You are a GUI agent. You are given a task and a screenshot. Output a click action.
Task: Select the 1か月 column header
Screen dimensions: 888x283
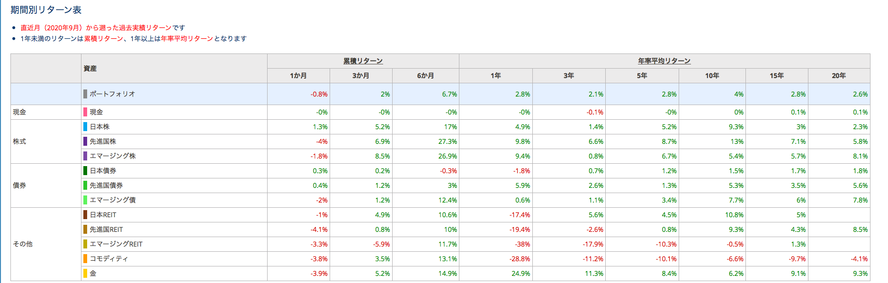[x=298, y=76]
